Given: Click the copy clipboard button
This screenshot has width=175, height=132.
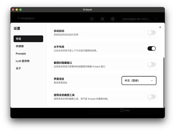Looking at the screenshot, I should (x=125, y=110).
